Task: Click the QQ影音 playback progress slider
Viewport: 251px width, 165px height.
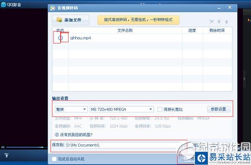Action: click(x=25, y=147)
